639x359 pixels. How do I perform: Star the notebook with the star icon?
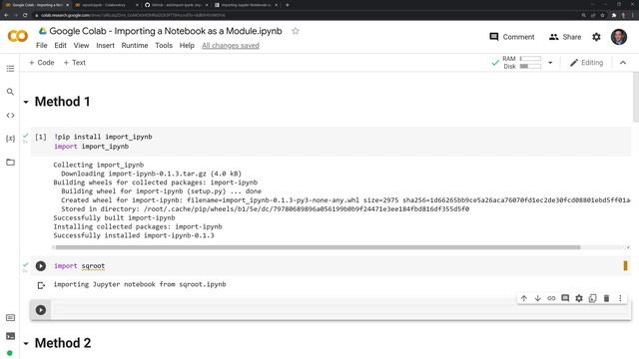(x=296, y=31)
